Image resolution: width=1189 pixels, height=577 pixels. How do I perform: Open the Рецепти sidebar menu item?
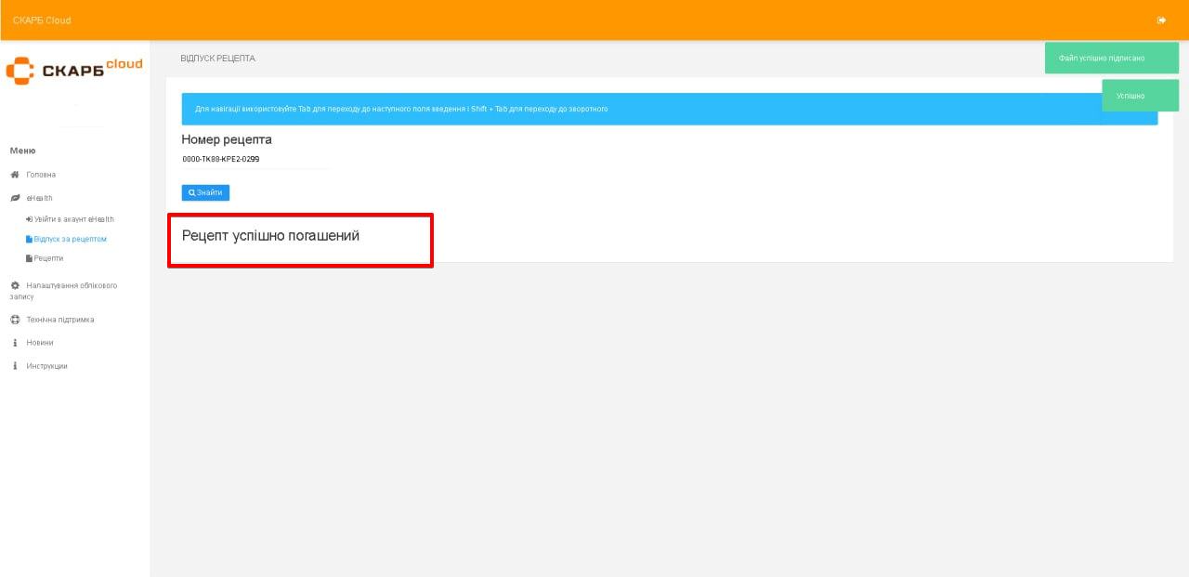pyautogui.click(x=48, y=258)
